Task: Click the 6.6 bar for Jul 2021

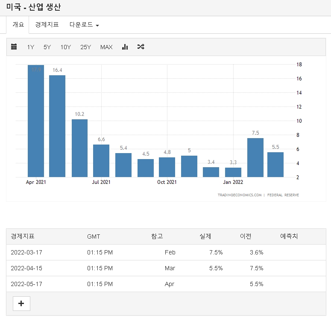Action: (101, 161)
